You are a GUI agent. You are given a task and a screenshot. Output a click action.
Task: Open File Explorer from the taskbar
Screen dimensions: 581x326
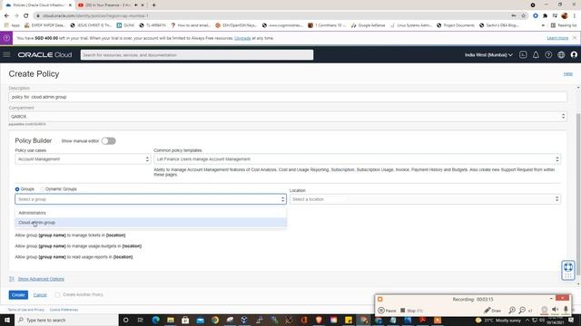[171, 320]
